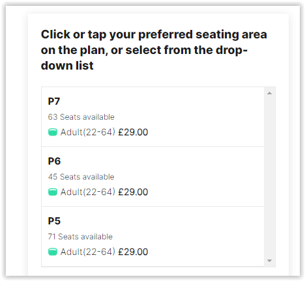
Task: Click the P5 £29.00 price amount
Action: 133,252
